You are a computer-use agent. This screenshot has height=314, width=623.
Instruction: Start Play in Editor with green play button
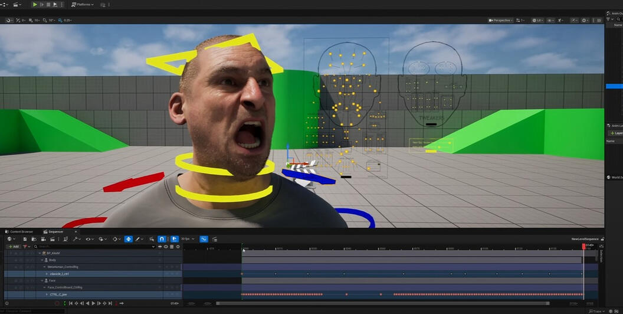(35, 4)
